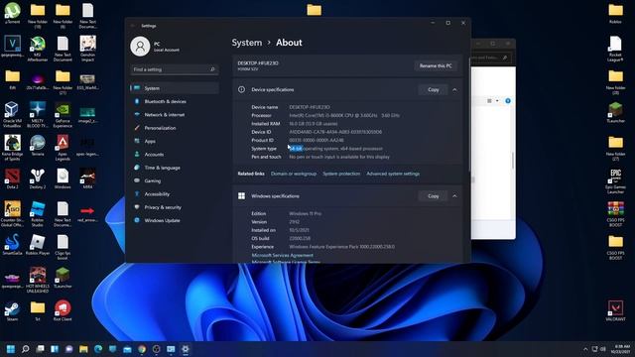
Task: Open the Microsoft Services Agreement link
Action: click(x=282, y=255)
